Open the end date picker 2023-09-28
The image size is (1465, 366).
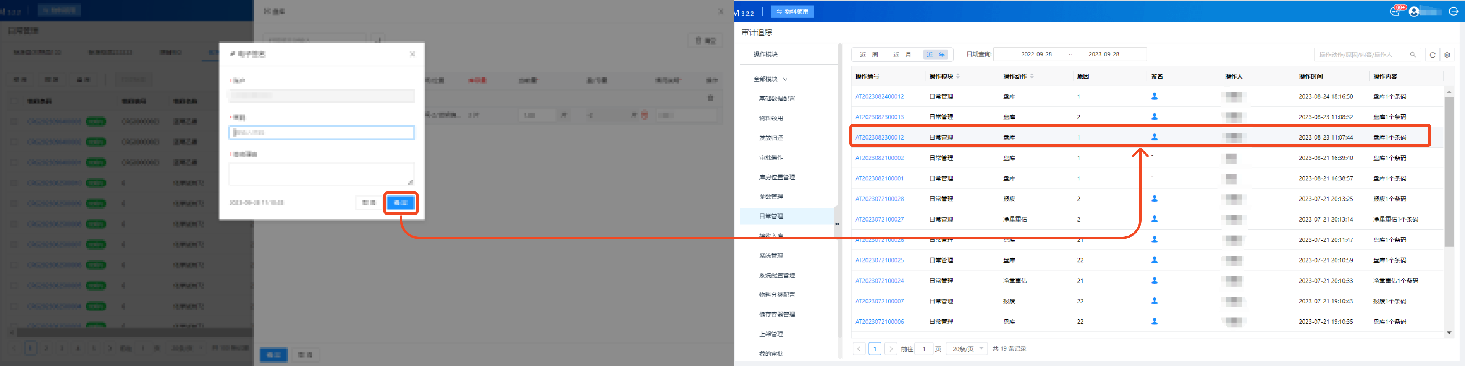click(x=1103, y=55)
